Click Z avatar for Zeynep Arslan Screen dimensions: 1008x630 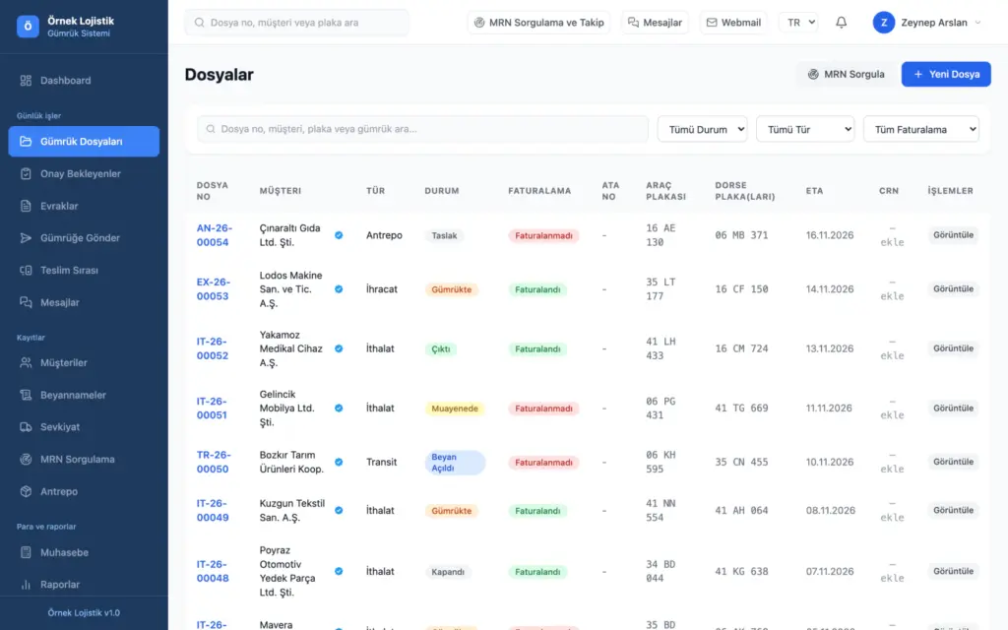point(883,23)
